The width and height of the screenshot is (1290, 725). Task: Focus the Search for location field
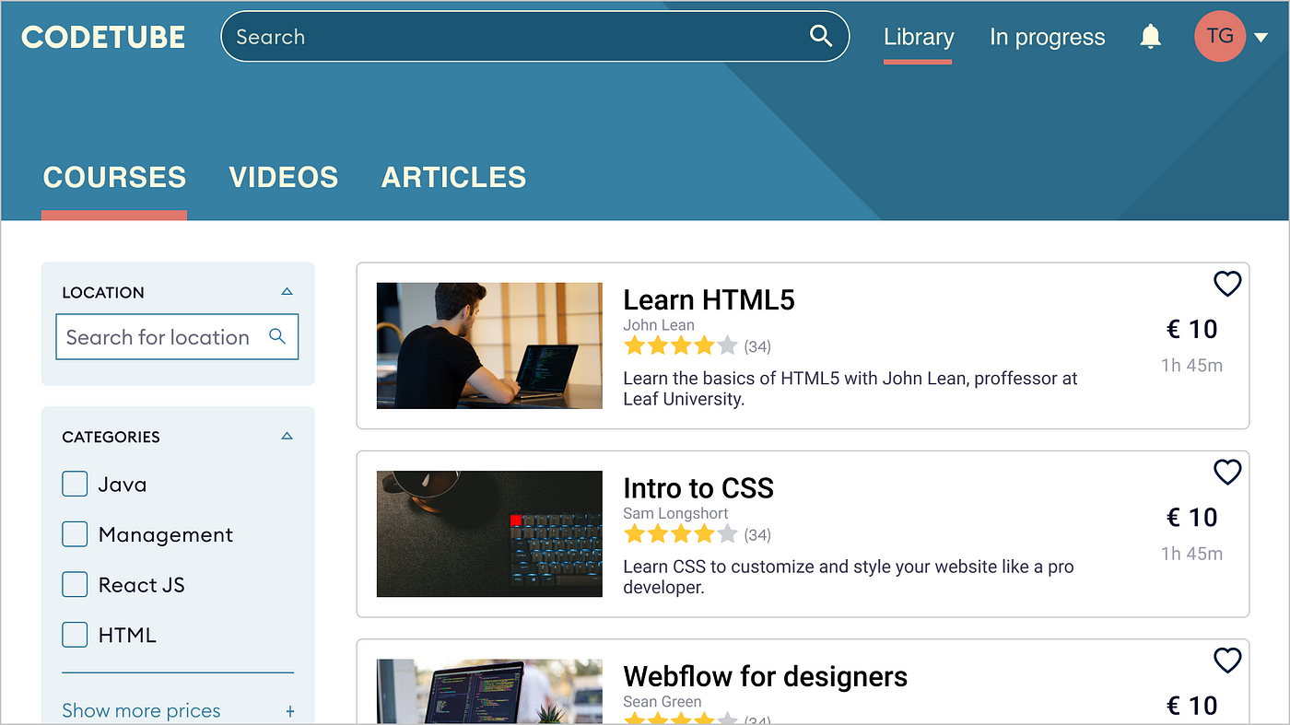177,336
